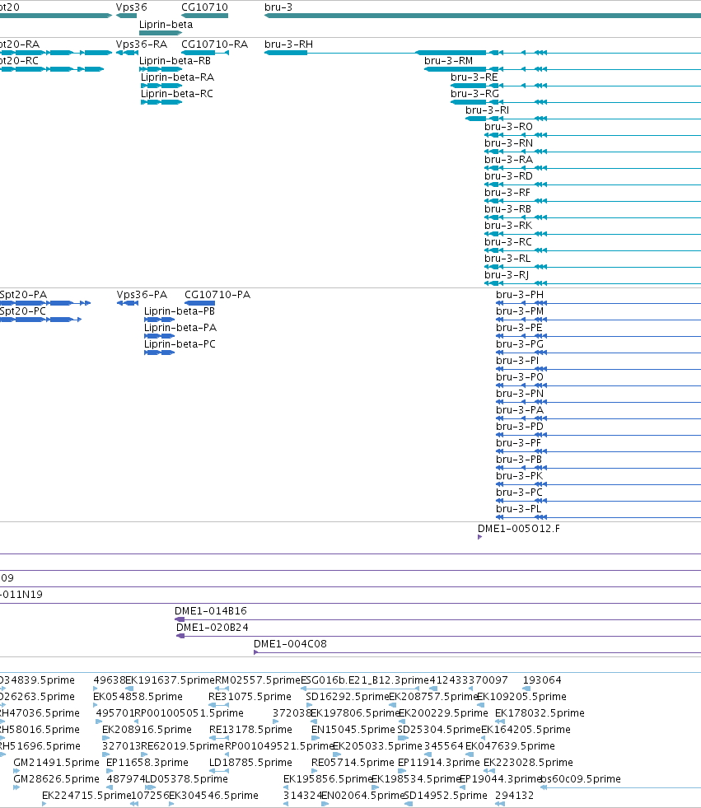Click the Spt20-PC protein label

23,311
